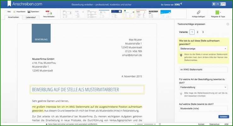This screenshot has height=126, width=233.
Task: Click the highlighted sentence 'mit großem Interesse…'
Action: [87, 108]
